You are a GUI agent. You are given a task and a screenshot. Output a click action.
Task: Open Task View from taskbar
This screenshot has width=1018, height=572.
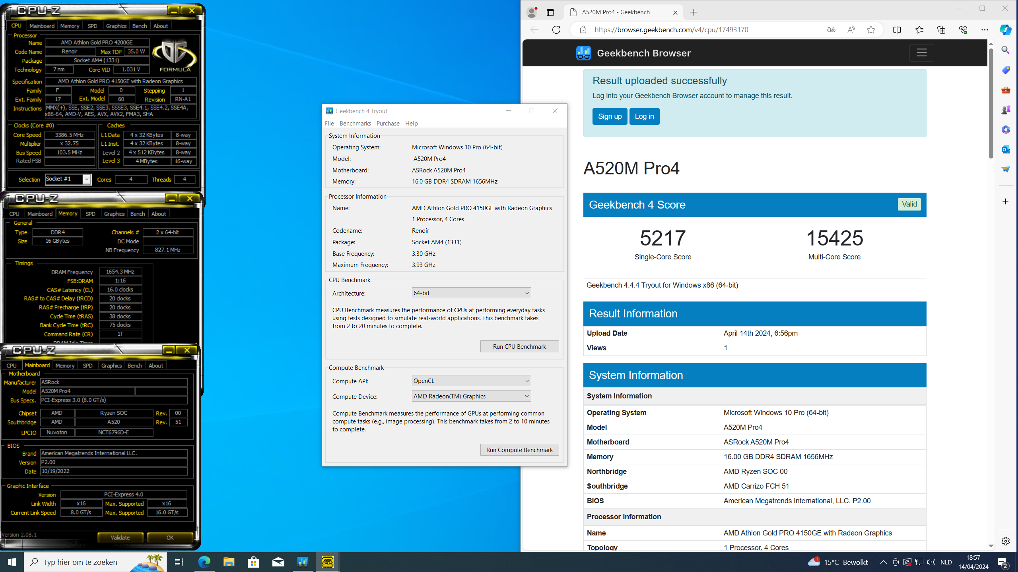click(179, 562)
